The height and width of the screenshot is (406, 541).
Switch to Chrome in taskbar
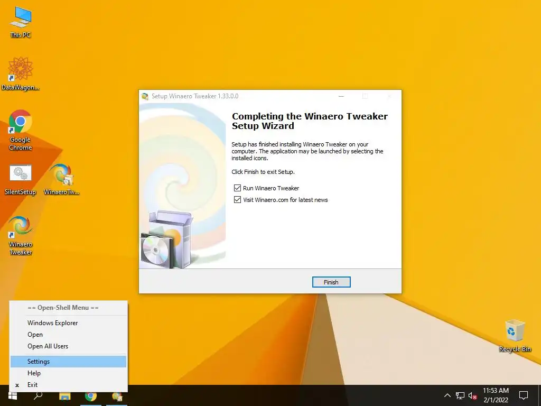[x=91, y=396]
